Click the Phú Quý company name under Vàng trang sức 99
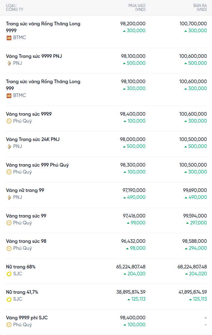 pos(22,223)
